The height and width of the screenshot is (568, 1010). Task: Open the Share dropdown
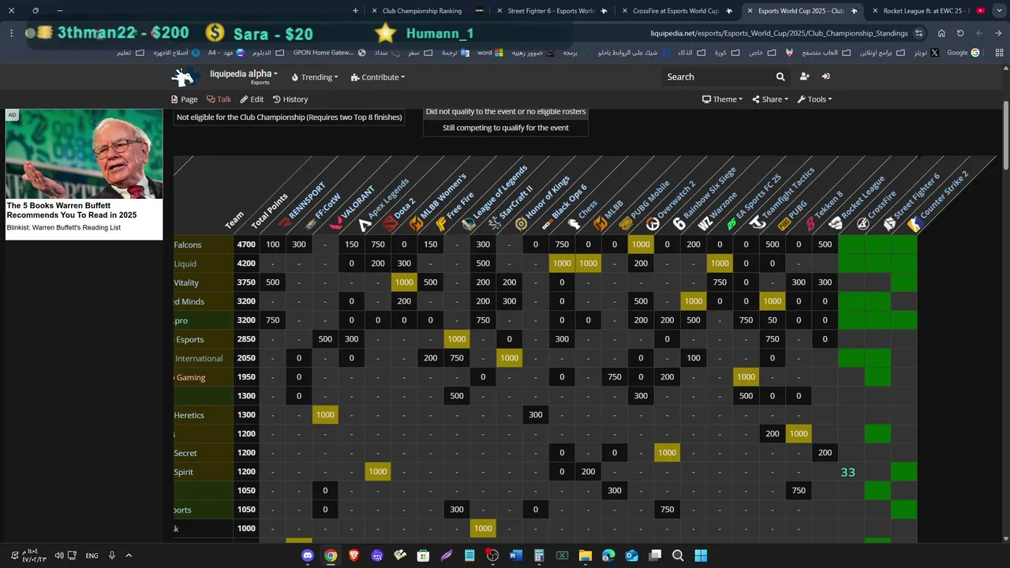770,99
